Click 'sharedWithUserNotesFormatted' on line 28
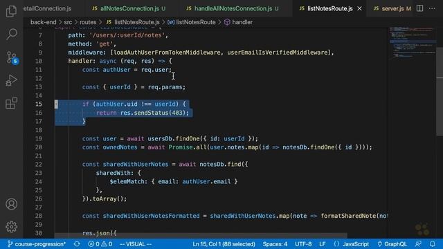This screenshot has width=443, height=249. point(151,216)
